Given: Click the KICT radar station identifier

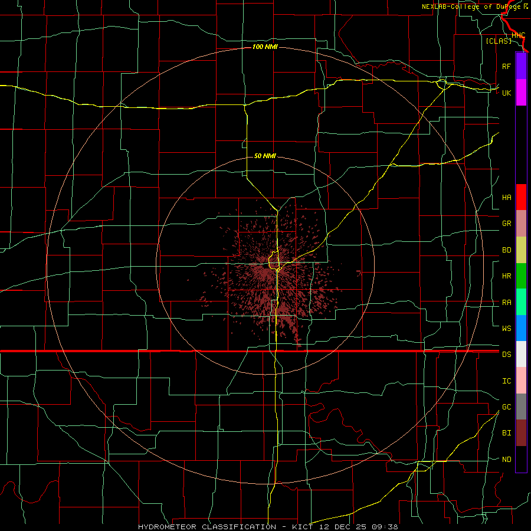Looking at the screenshot, I should point(303,527).
